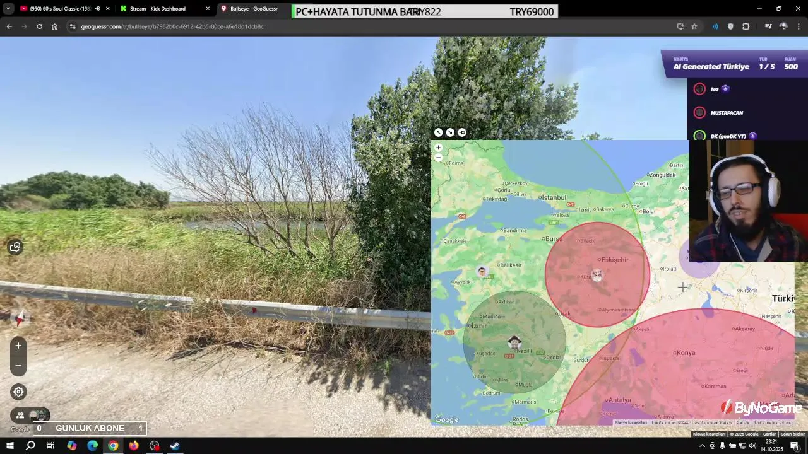Shrink the guess map with arrow icon
This screenshot has width=808, height=454.
(450, 132)
